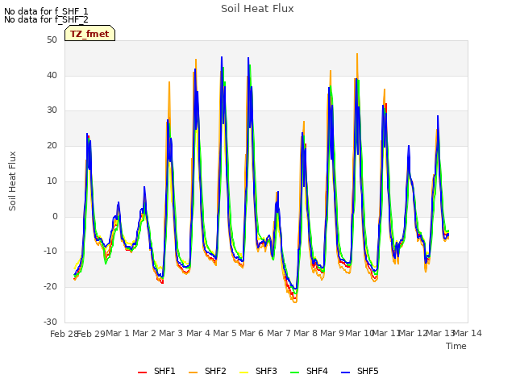Image resolution: width=516 pixels, height=387 pixels.
Task: Click the Mar 1 x-axis date label
Action: (118, 333)
